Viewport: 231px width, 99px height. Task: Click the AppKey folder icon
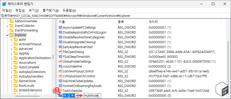click(16, 53)
